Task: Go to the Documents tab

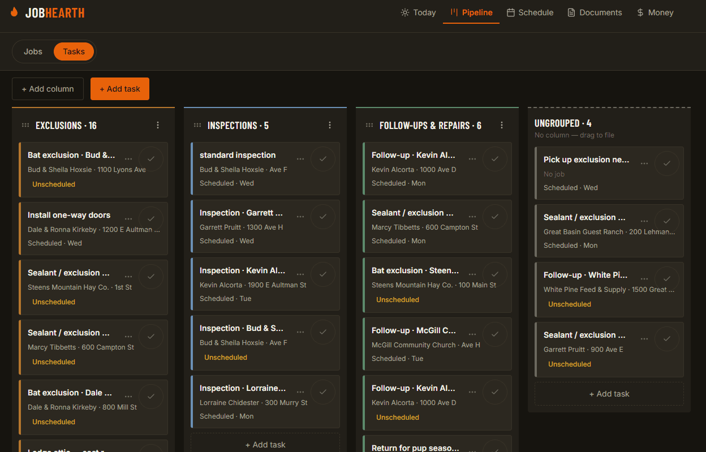Action: click(595, 12)
